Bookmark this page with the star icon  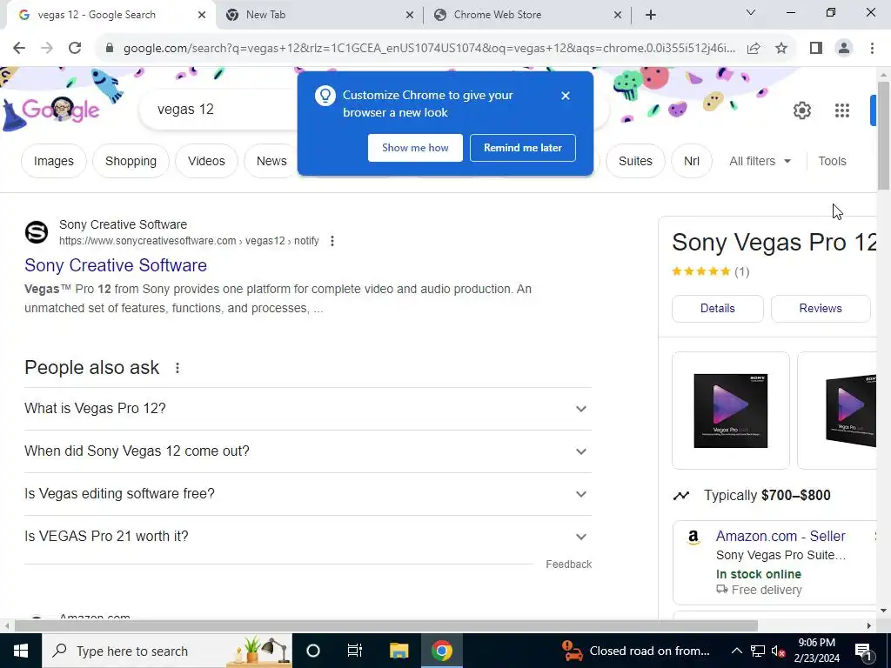(x=781, y=49)
